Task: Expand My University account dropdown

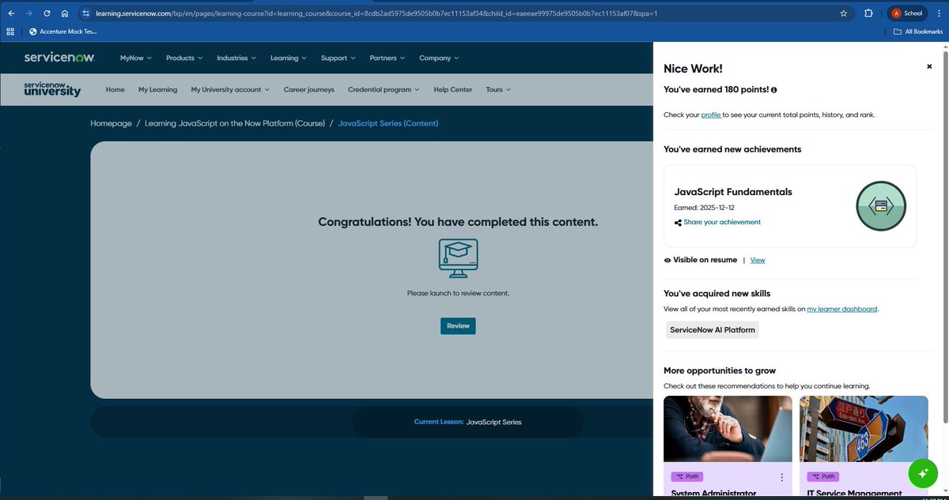Action: coord(230,89)
